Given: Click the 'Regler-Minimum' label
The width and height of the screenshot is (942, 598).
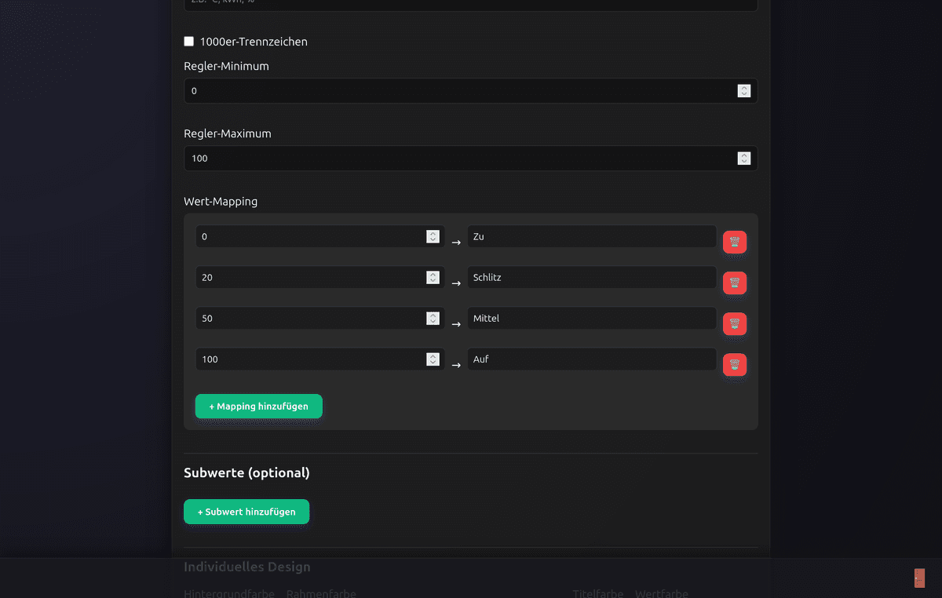Looking at the screenshot, I should [226, 66].
